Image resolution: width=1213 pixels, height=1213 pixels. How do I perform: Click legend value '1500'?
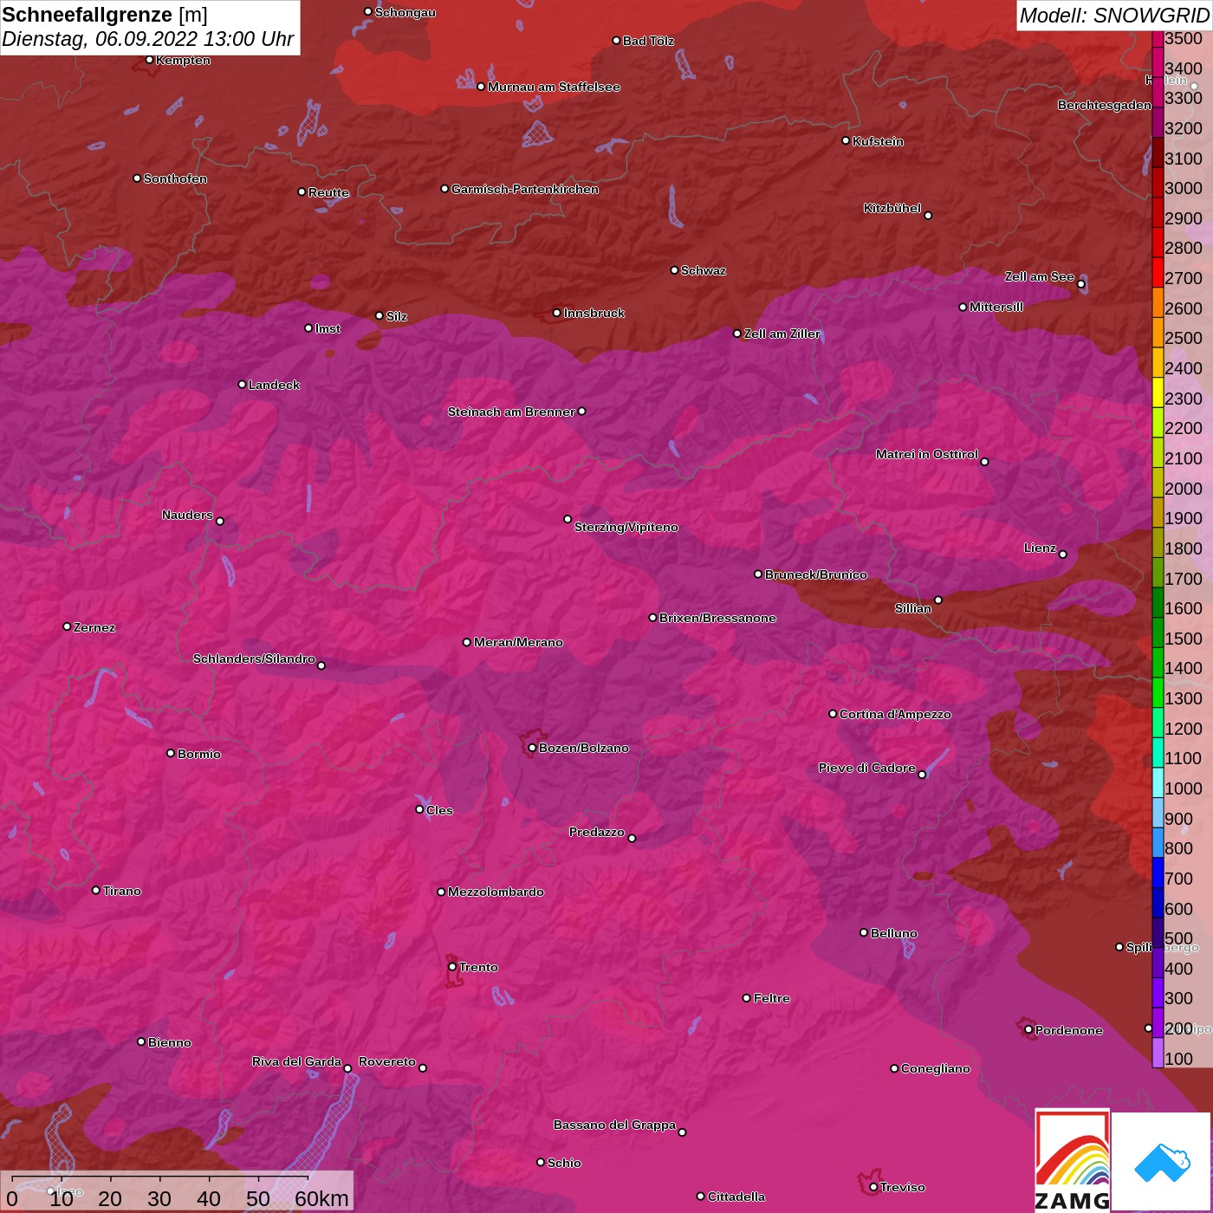(x=1184, y=639)
